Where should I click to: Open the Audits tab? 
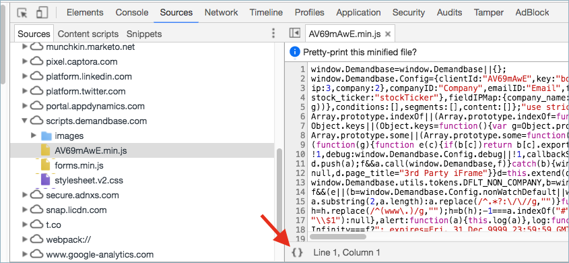pos(449,12)
